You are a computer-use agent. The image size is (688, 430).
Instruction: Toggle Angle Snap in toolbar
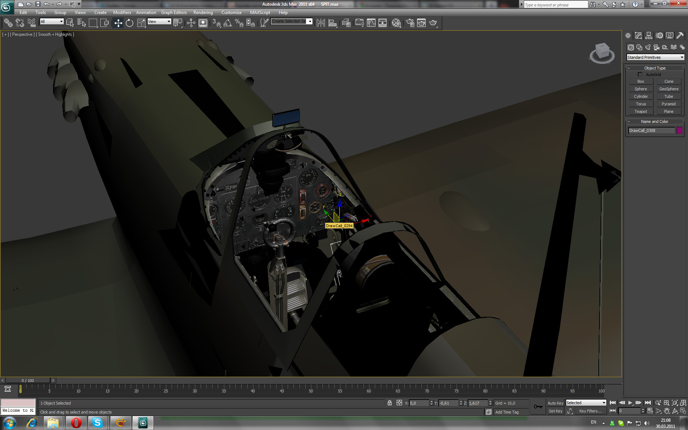228,23
